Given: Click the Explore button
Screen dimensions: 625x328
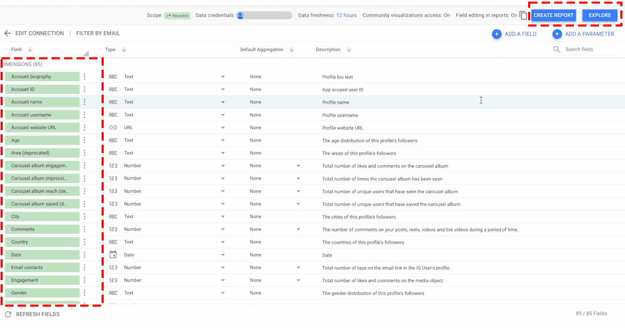Looking at the screenshot, I should point(599,16).
